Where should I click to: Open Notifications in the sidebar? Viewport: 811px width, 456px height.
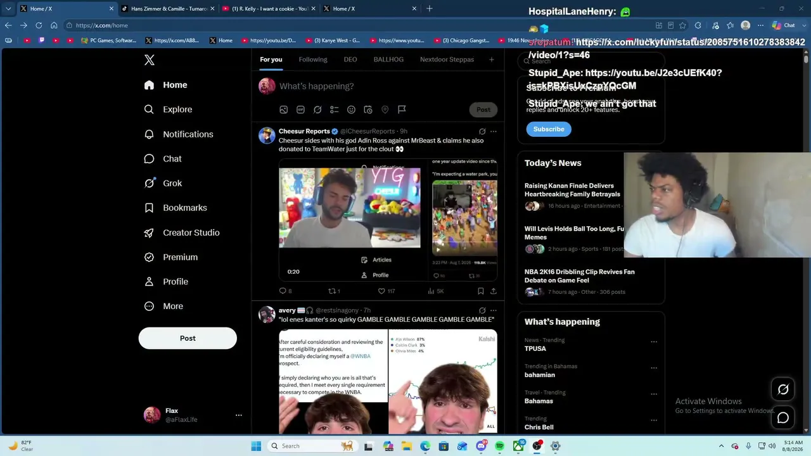tap(179, 134)
